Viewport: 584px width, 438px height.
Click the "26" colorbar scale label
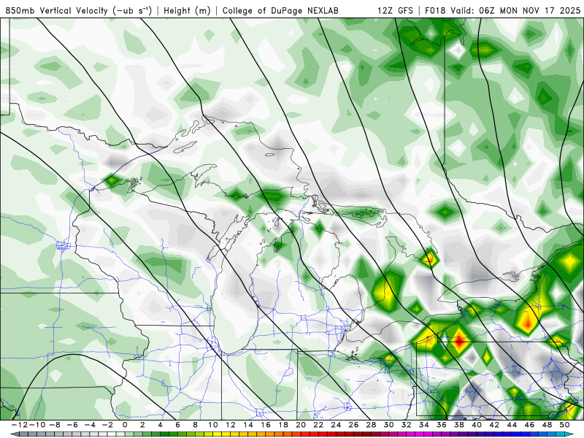[x=353, y=425]
